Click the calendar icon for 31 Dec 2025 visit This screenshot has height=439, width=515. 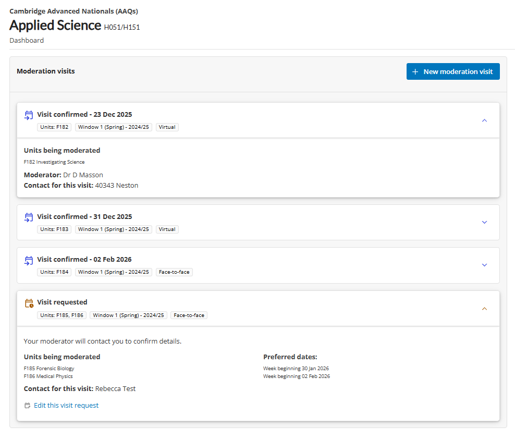tap(29, 217)
